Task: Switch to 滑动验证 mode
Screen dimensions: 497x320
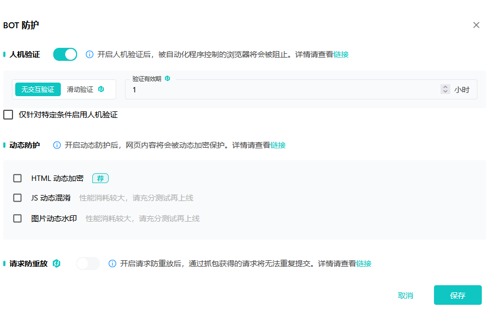Action: coord(80,90)
